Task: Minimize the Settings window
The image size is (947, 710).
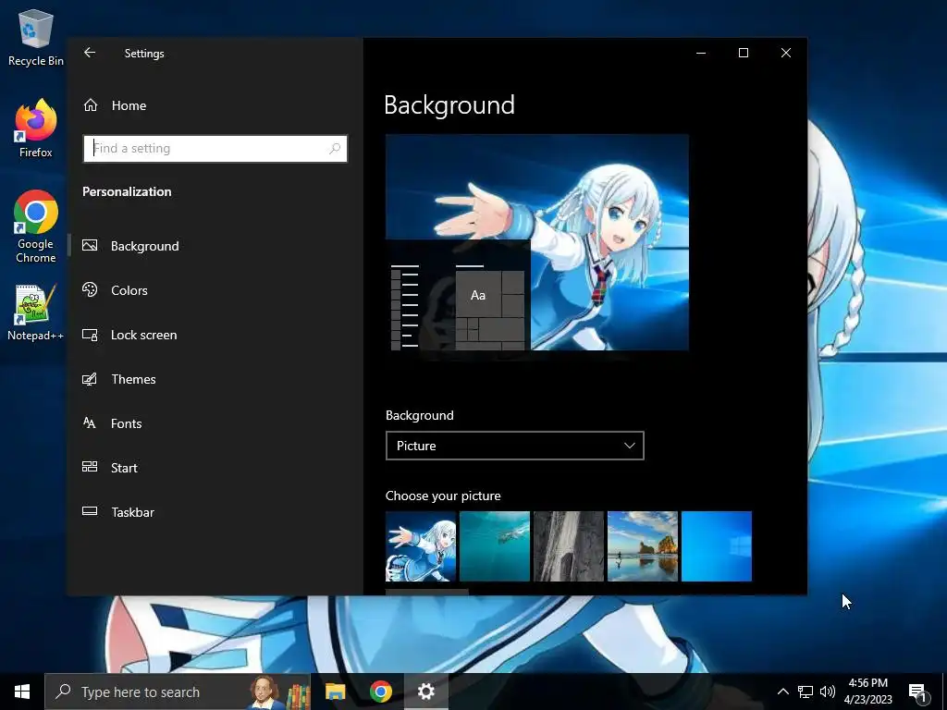Action: pyautogui.click(x=701, y=53)
